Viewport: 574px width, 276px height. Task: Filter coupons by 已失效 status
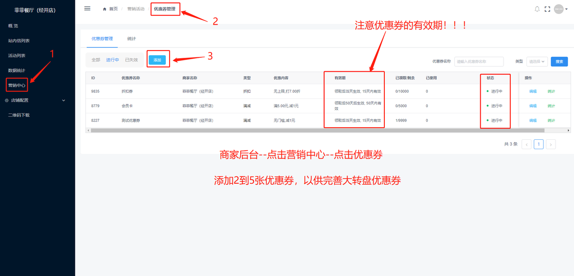131,60
